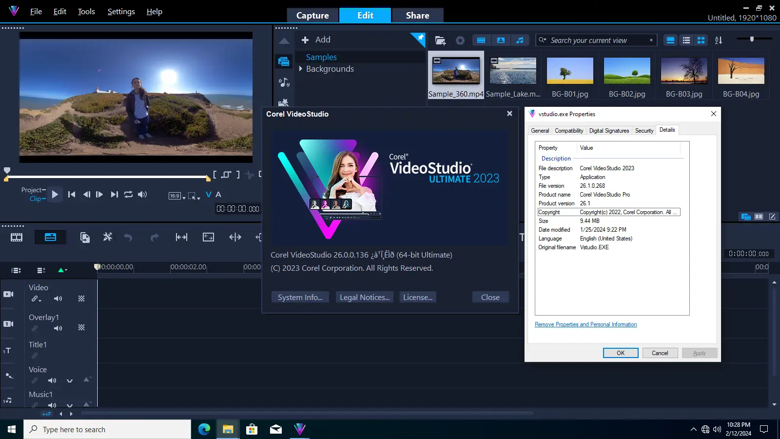Toggle the show photos filter in library
The width and height of the screenshot is (780, 439).
pyautogui.click(x=501, y=40)
